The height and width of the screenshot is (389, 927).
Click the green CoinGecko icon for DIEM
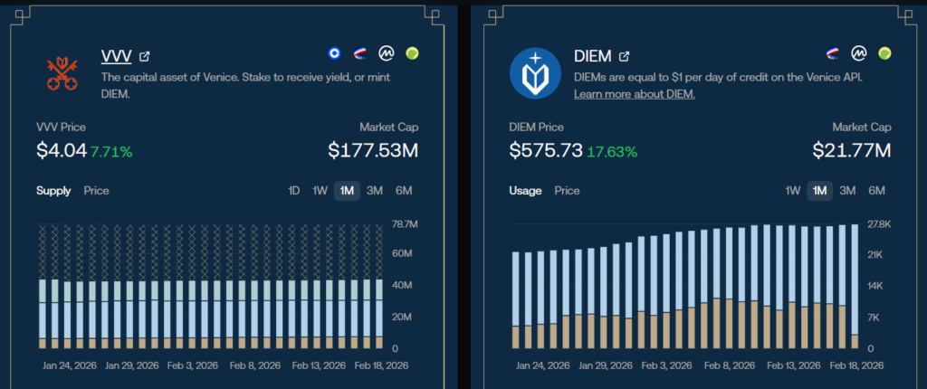click(884, 53)
